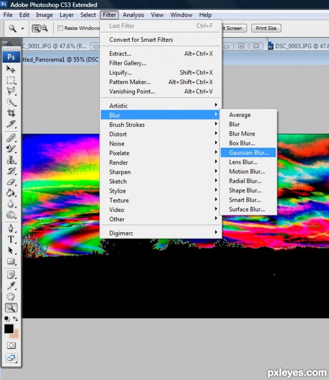
Task: Select the Eyedropper tool
Action: click(10, 286)
